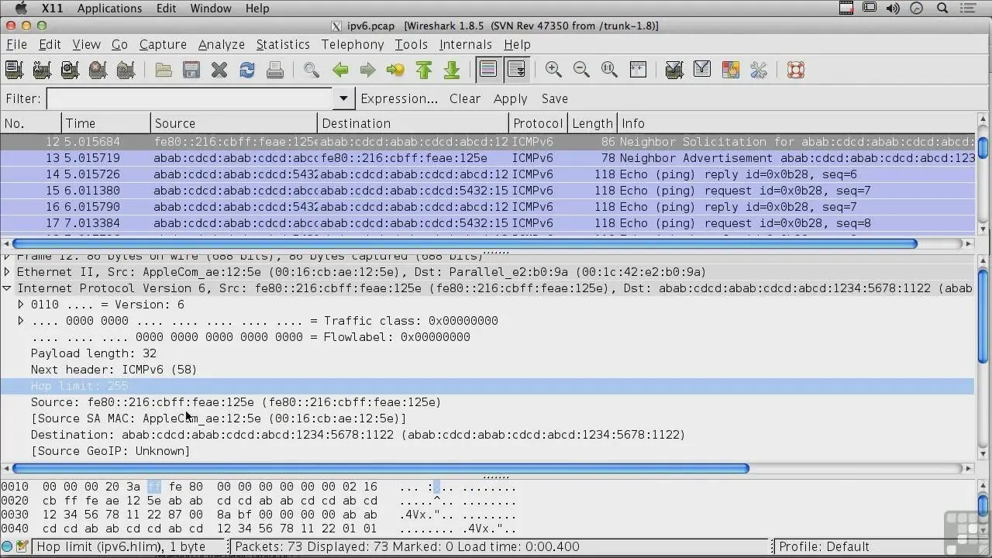The height and width of the screenshot is (558, 992).
Task: Click Profile: Default in status bar
Action: point(824,546)
